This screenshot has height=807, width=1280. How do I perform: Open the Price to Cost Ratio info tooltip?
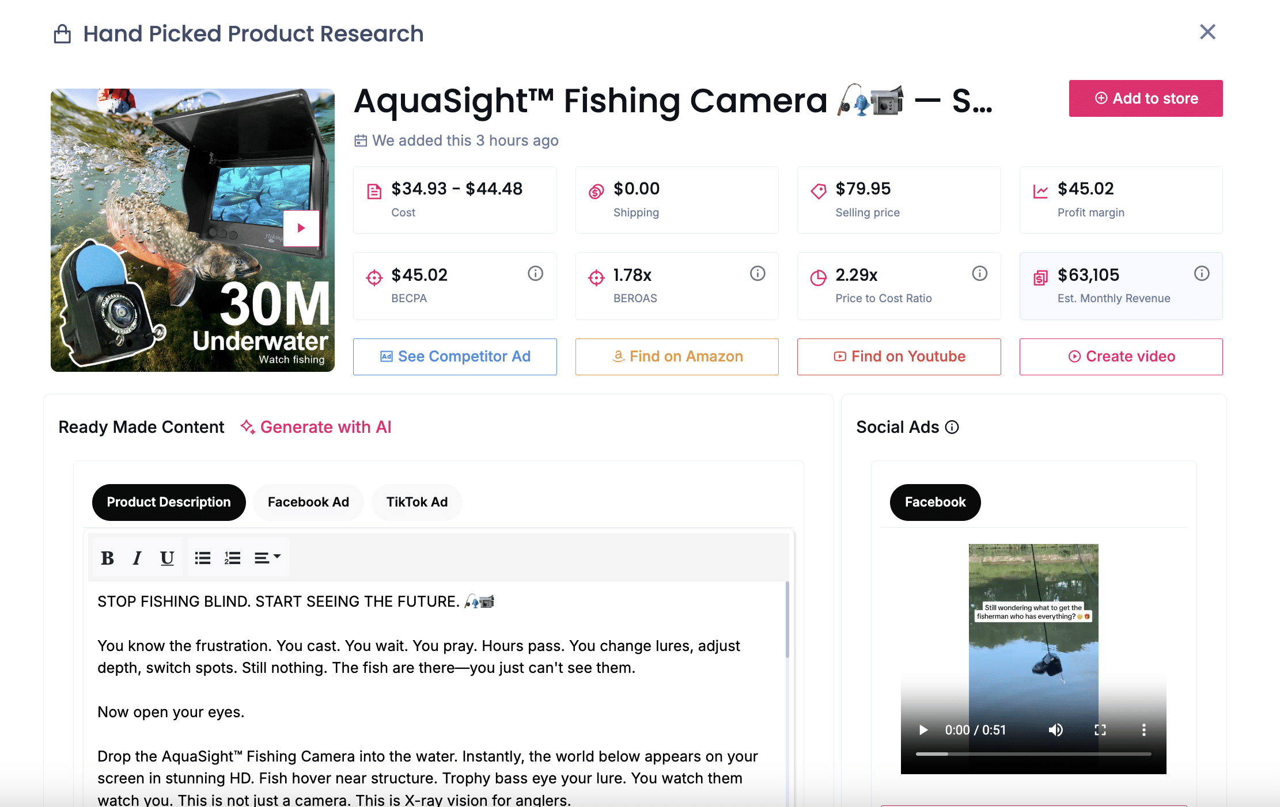pos(979,273)
